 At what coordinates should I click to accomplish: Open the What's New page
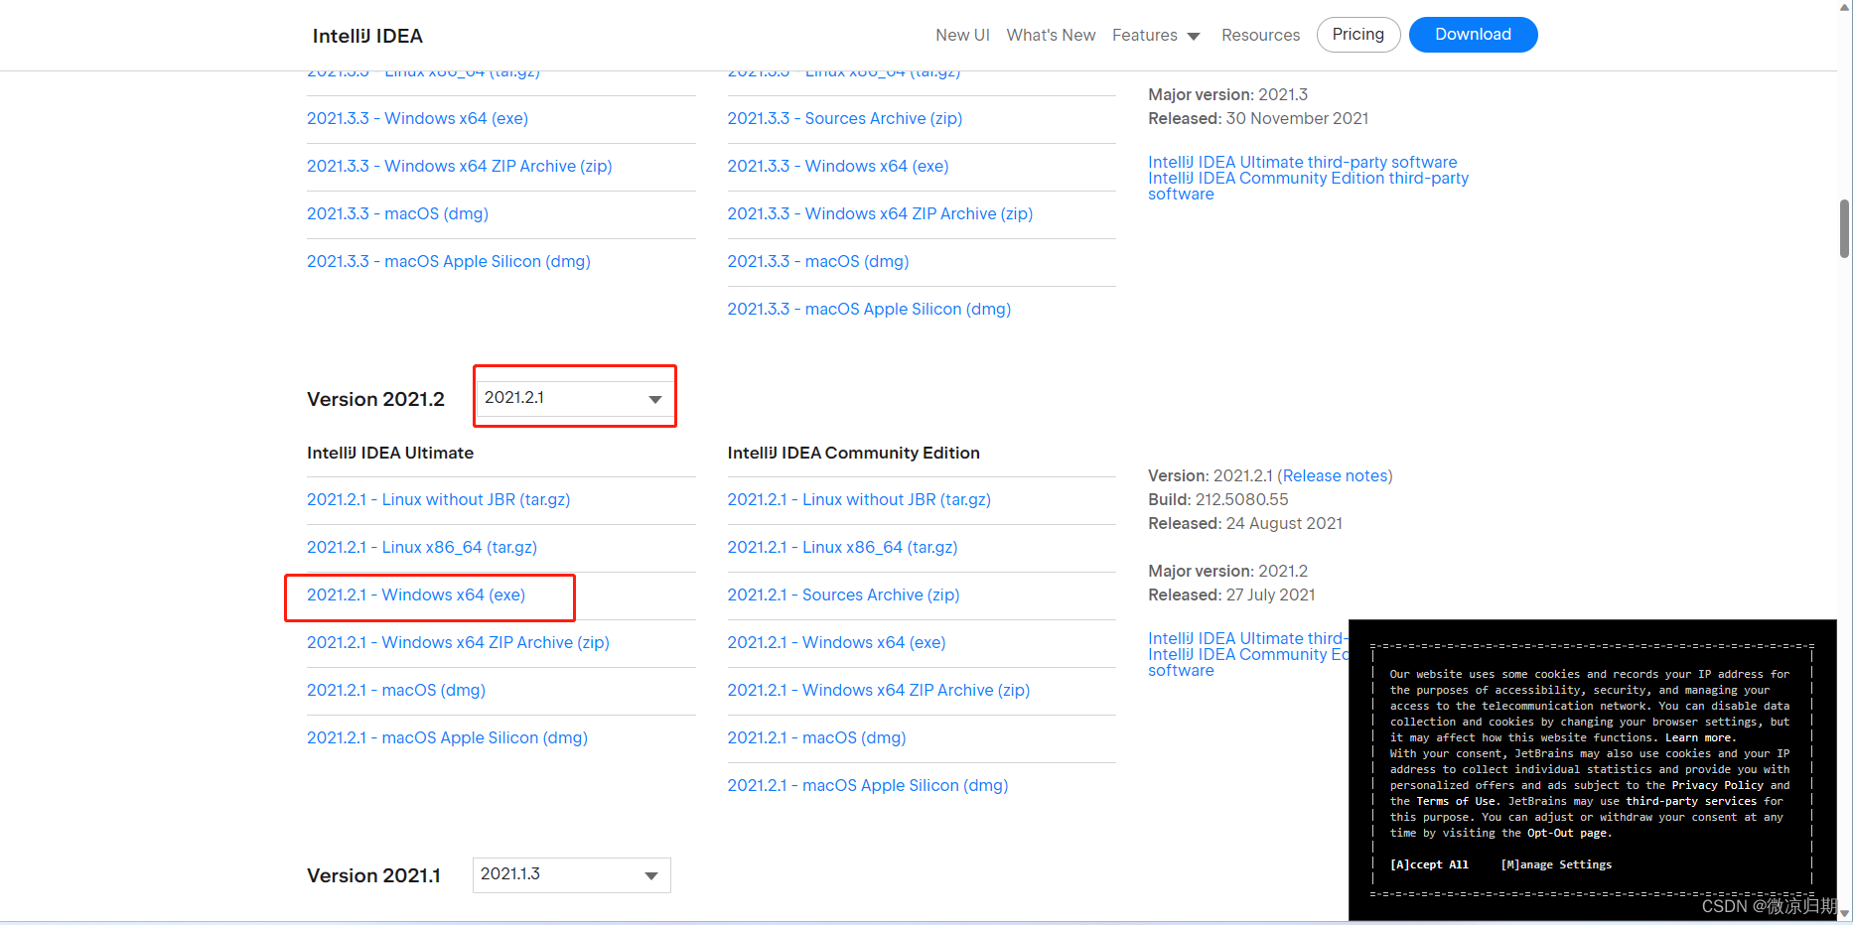(x=1051, y=35)
